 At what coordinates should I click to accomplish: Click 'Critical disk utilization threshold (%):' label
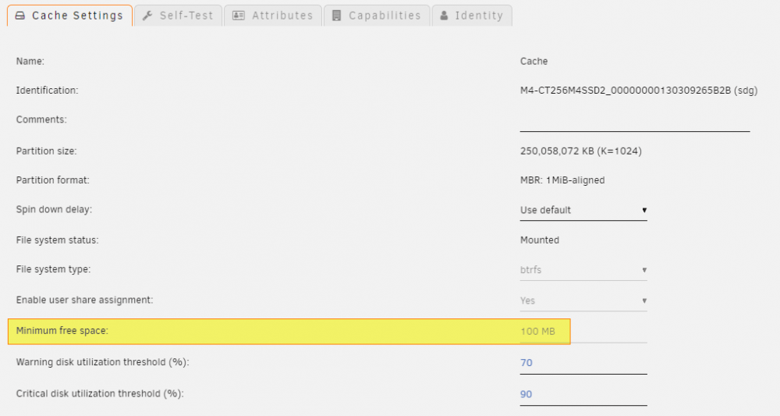[x=100, y=393]
